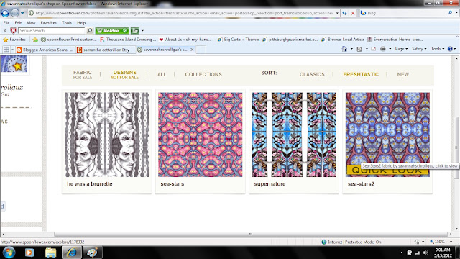Image resolution: width=460 pixels, height=259 pixels.
Task: Open the tab list dropdown arrow
Action: tap(12, 50)
